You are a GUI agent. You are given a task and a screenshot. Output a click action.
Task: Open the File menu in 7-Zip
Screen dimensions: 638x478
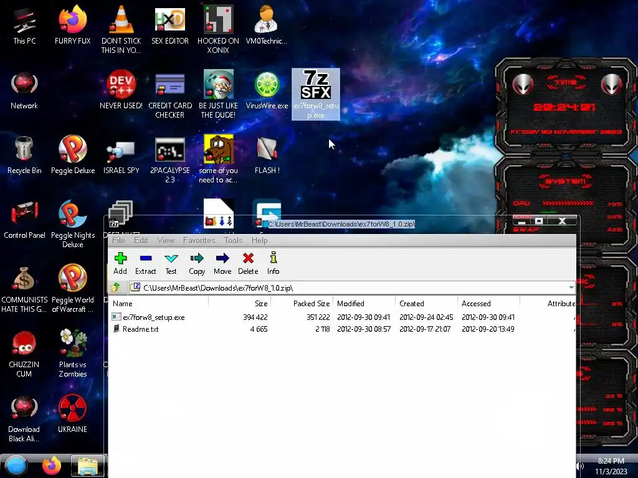tap(118, 240)
